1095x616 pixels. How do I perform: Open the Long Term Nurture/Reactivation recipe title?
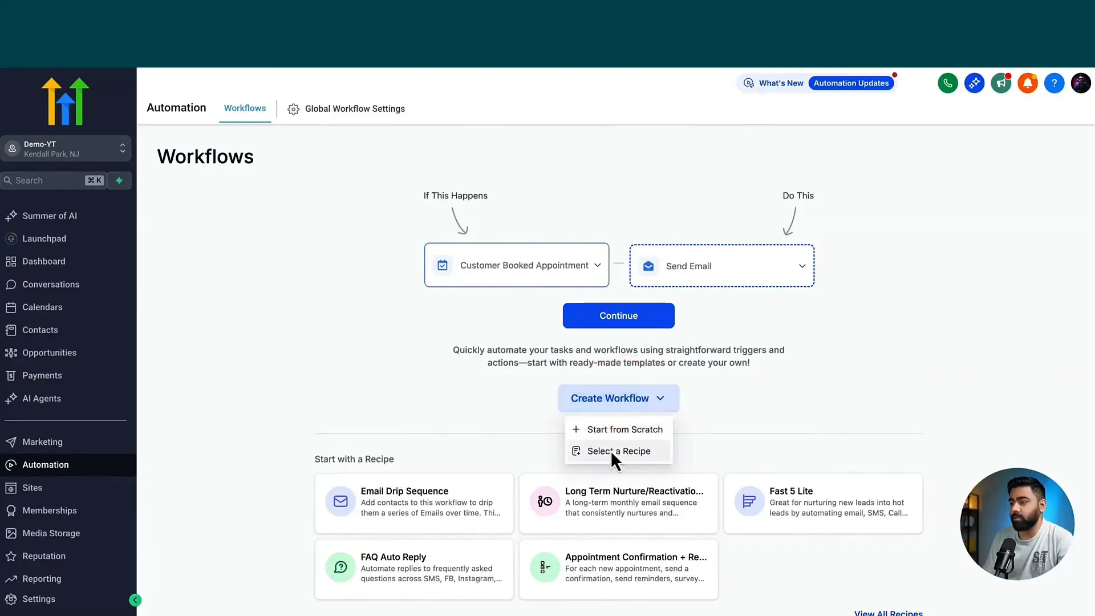(634, 491)
